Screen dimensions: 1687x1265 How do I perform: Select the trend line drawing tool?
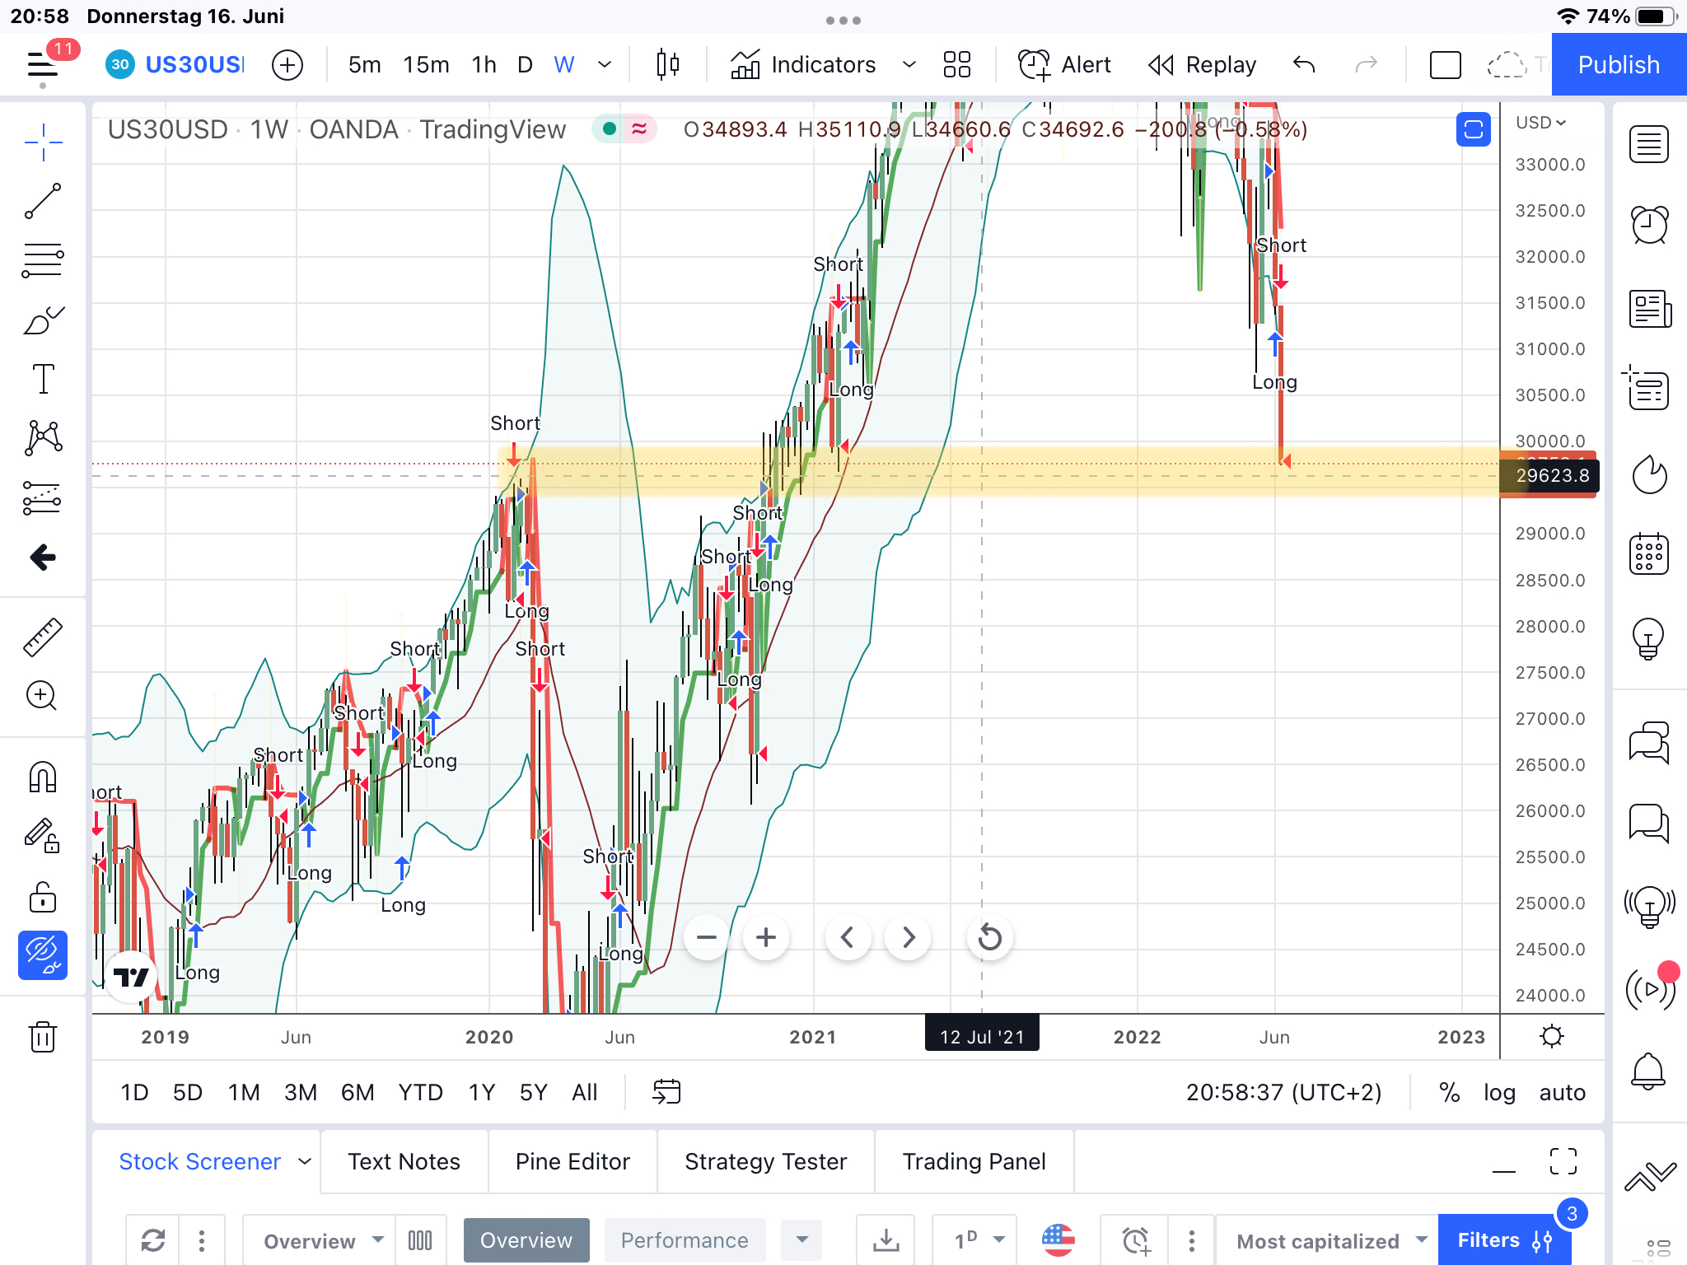click(x=43, y=201)
